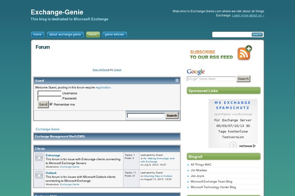This screenshot has height=196, width=295.
Task: Open the registration link
Action: point(103,87)
